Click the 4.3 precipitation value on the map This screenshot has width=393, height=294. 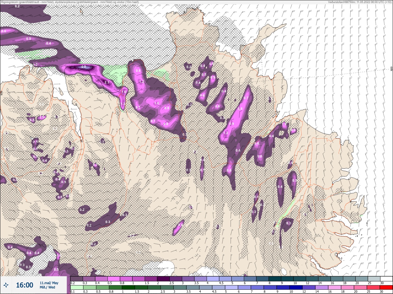click(83, 67)
